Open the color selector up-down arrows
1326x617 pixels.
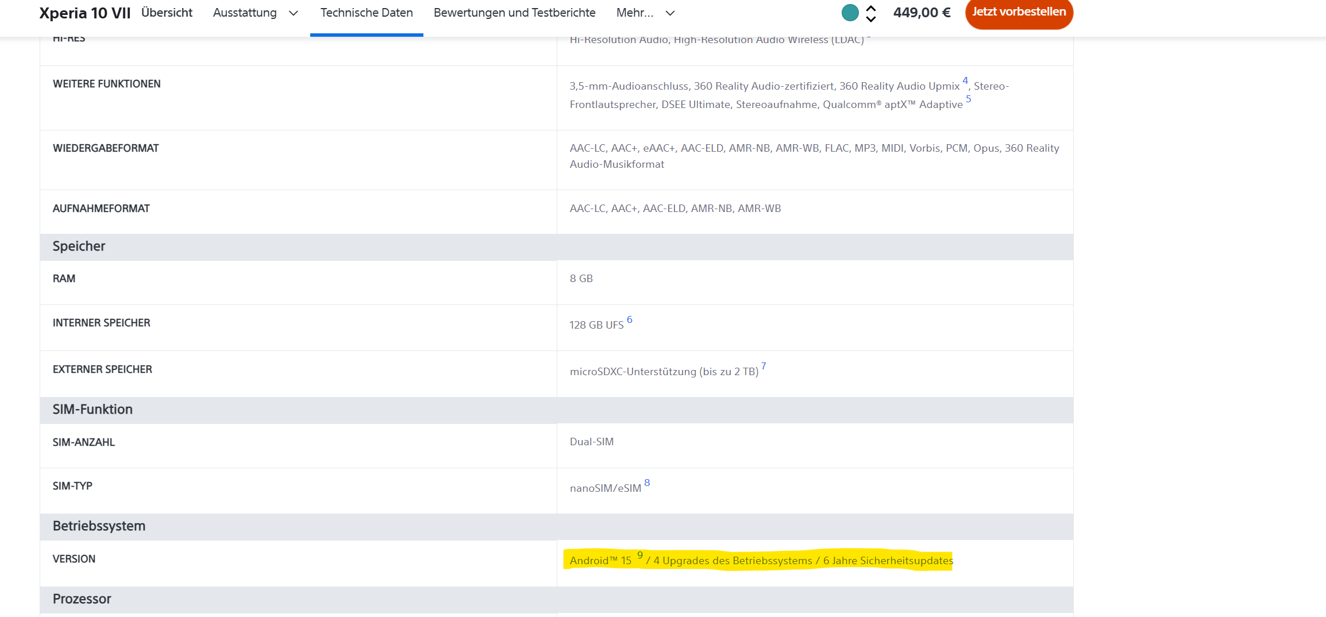coord(871,13)
